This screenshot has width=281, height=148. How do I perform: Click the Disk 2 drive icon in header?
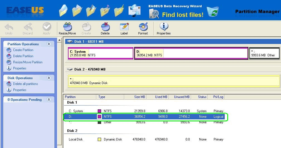[x=70, y=69]
